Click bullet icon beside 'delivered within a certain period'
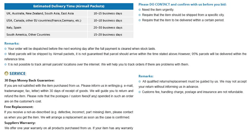251x131 pixels. [140, 20]
